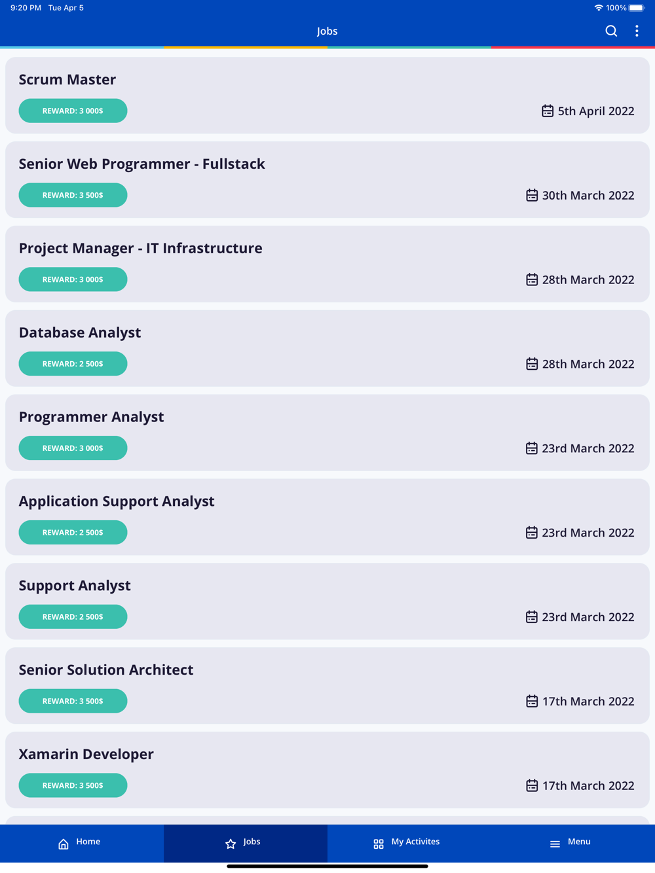Switch to the Home tab
The height and width of the screenshot is (873, 655).
[88, 842]
